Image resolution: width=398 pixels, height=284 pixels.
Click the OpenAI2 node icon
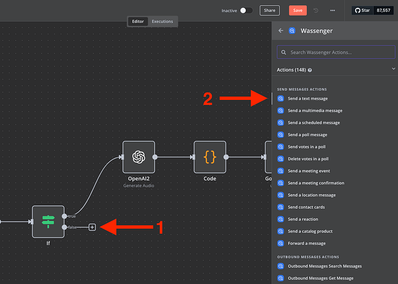click(139, 157)
